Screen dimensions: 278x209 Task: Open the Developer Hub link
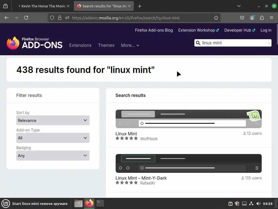(240, 30)
